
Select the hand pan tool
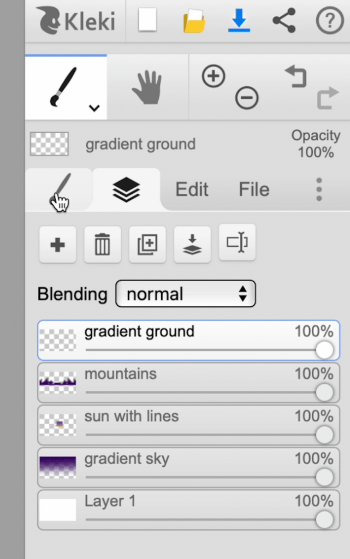(147, 87)
